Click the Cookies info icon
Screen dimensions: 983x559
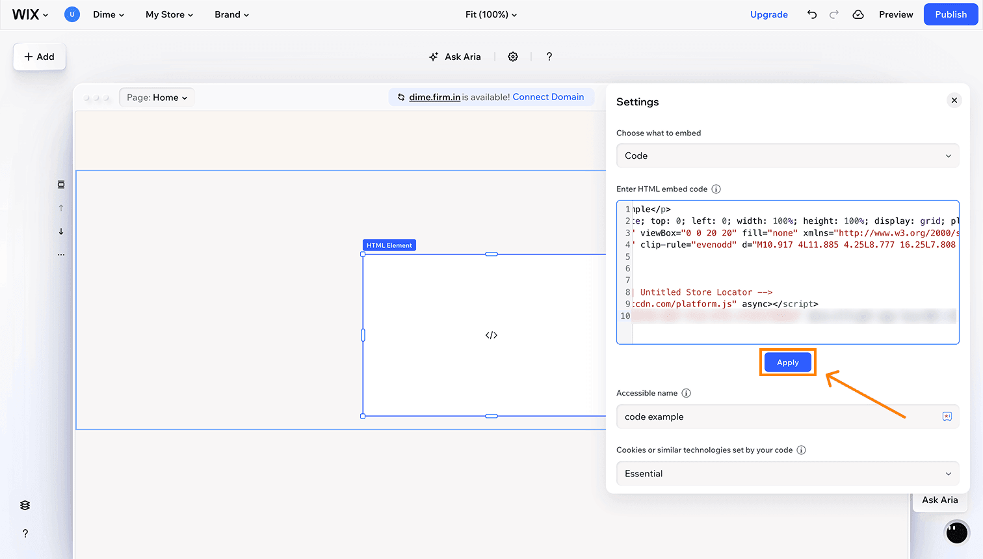(801, 450)
